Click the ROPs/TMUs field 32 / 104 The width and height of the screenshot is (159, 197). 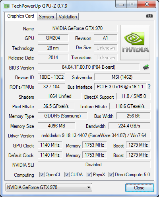coord(51,87)
